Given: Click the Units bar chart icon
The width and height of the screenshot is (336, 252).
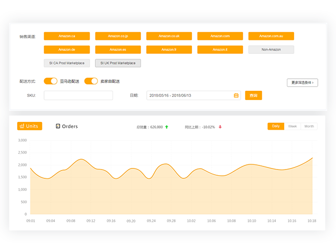Looking at the screenshot, I should click(22, 126).
